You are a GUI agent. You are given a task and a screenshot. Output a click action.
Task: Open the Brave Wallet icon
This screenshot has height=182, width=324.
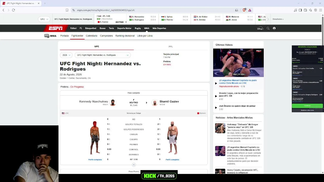pyautogui.click(x=305, y=10)
